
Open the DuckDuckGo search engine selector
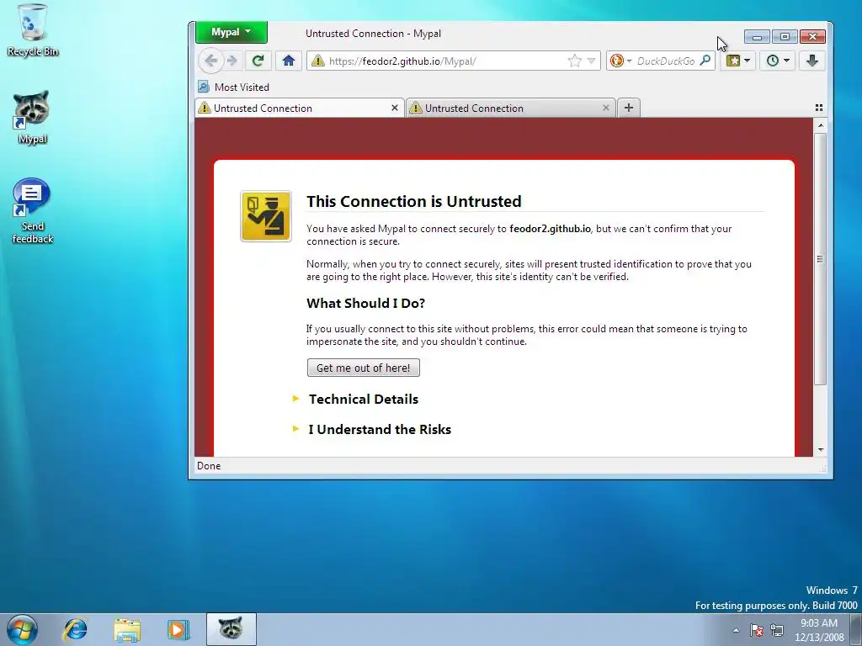[x=620, y=61]
